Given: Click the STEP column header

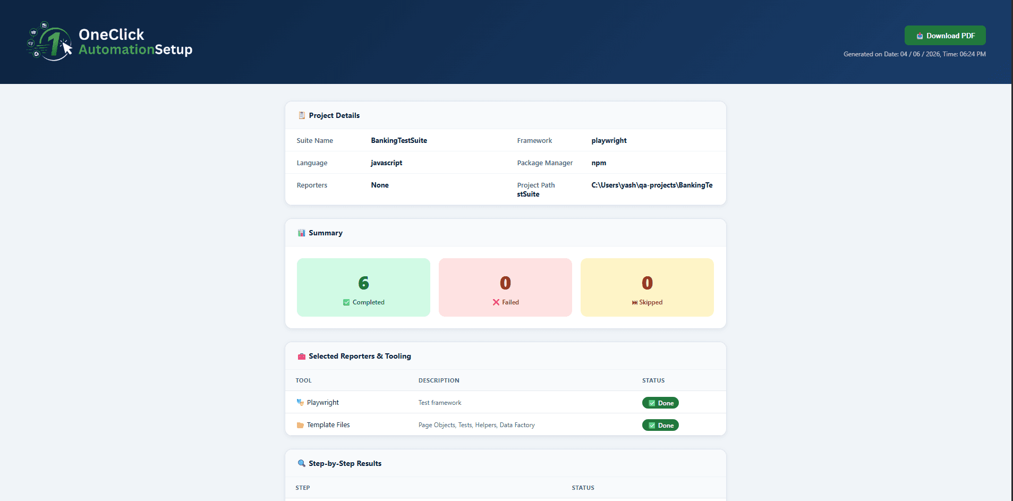Looking at the screenshot, I should 303,488.
